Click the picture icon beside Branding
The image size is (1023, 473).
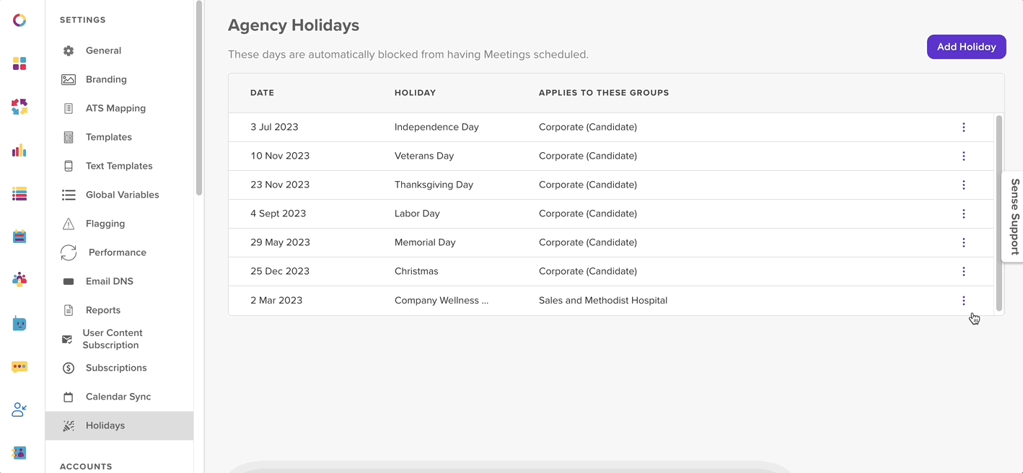point(69,79)
